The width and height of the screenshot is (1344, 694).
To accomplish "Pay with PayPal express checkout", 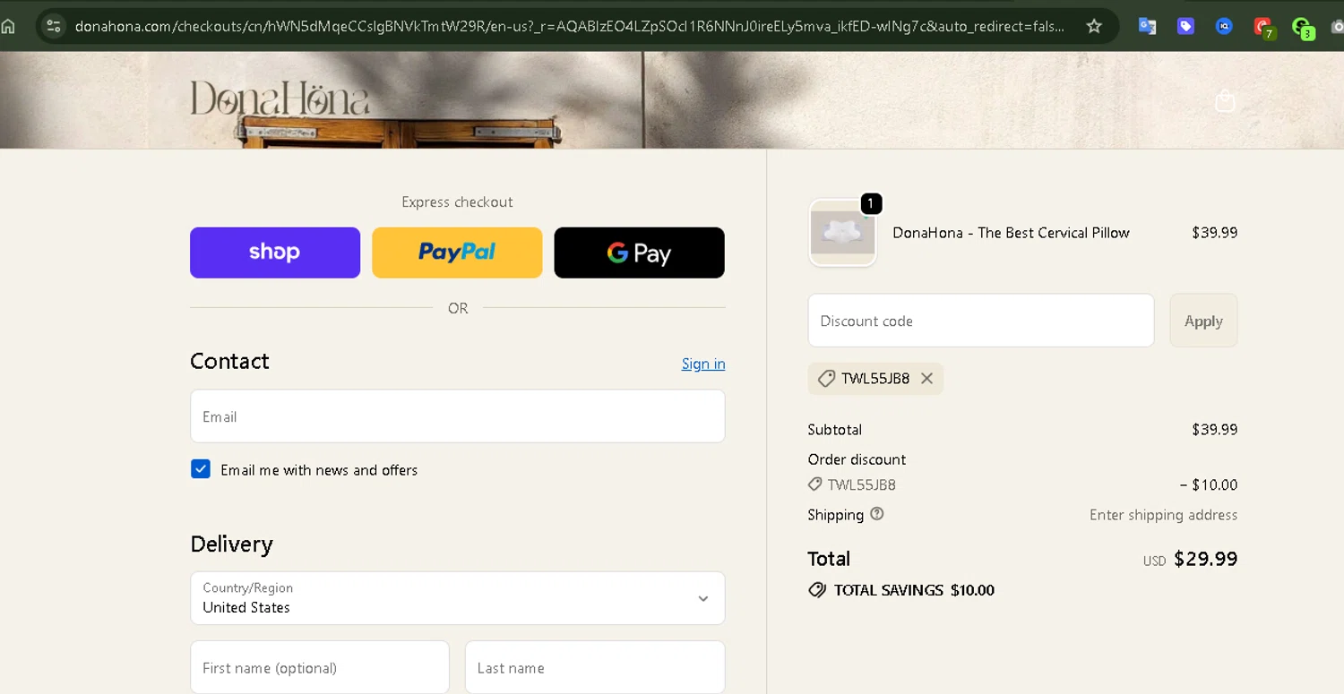I will [x=457, y=253].
